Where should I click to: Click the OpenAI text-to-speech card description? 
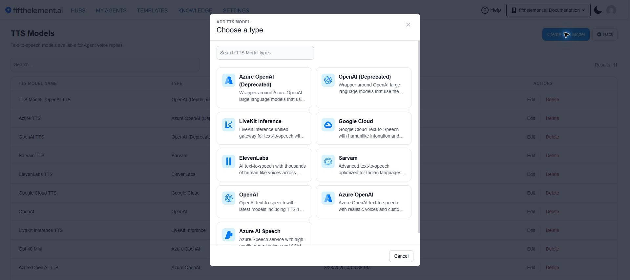272,206
